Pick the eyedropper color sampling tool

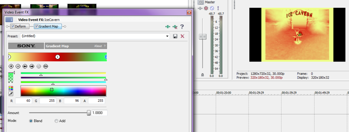(x=11, y=94)
